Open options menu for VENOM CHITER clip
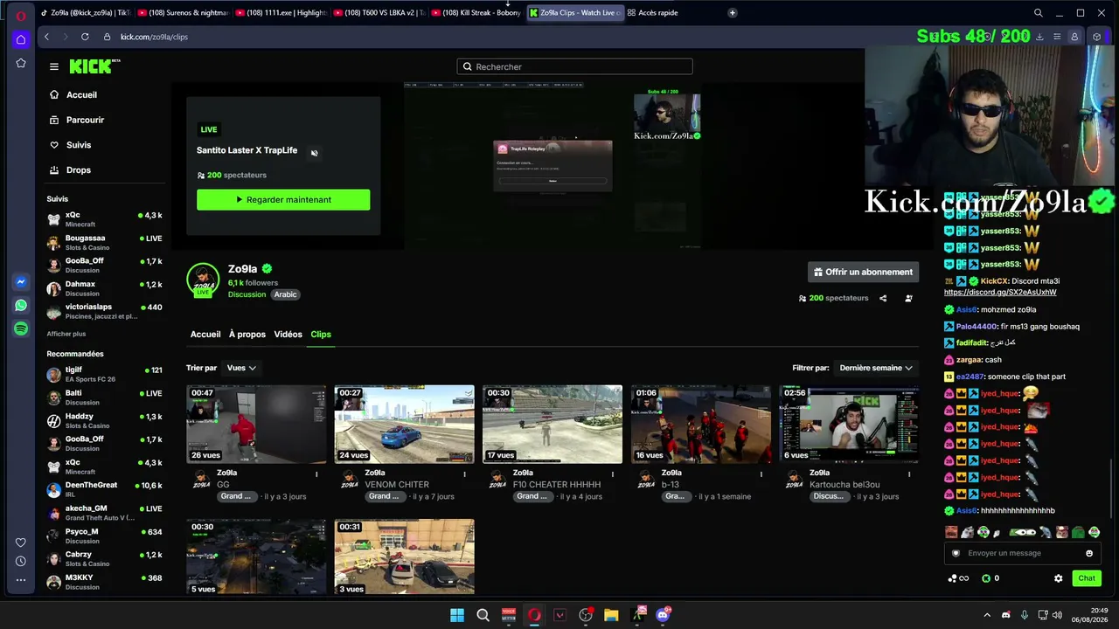This screenshot has height=629, width=1119. click(x=465, y=474)
